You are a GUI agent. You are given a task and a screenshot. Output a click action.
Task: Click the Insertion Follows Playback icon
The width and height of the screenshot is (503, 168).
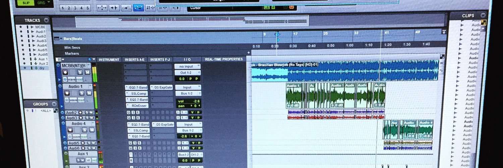click(151, 8)
